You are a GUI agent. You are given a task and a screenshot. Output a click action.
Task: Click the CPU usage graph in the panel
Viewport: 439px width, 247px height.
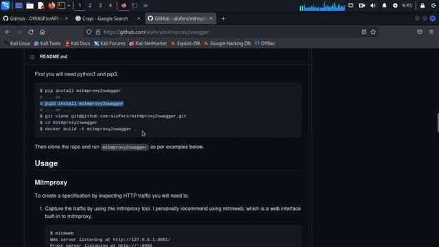click(322, 5)
